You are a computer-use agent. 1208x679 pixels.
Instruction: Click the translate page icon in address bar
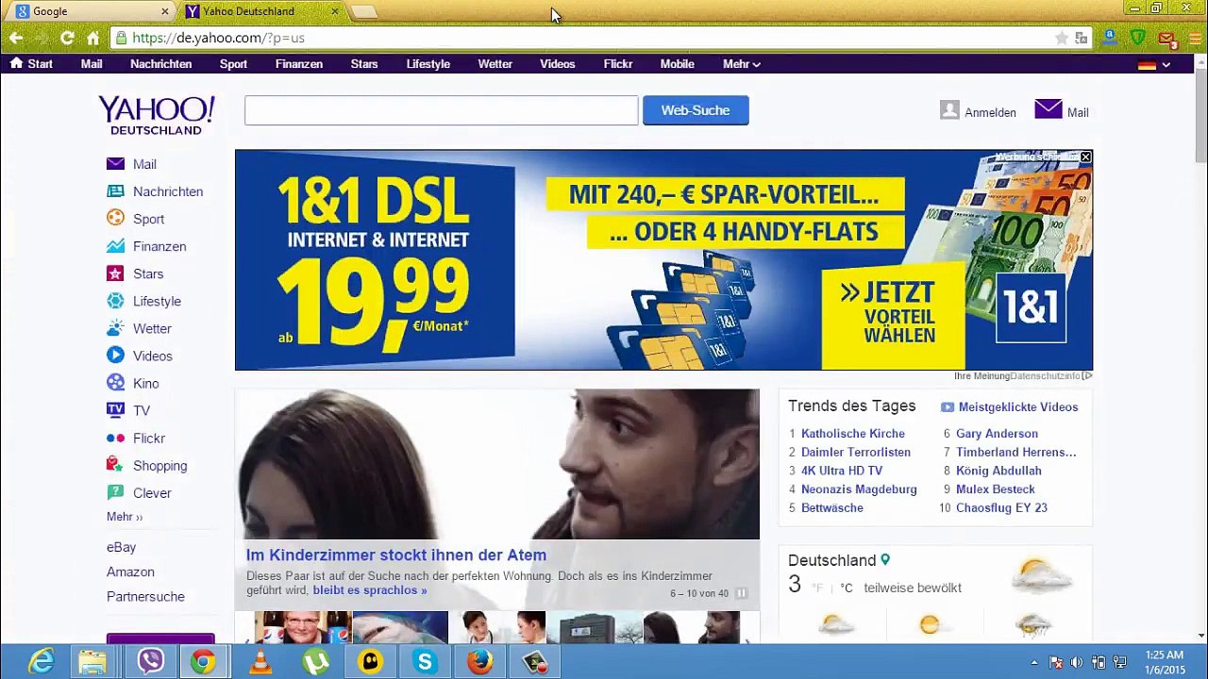pos(1082,38)
